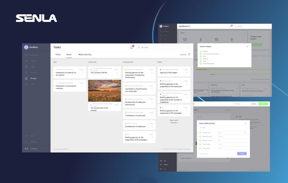This screenshot has height=183, width=288.
Task: Click the Create new field link
Action: (203, 154)
